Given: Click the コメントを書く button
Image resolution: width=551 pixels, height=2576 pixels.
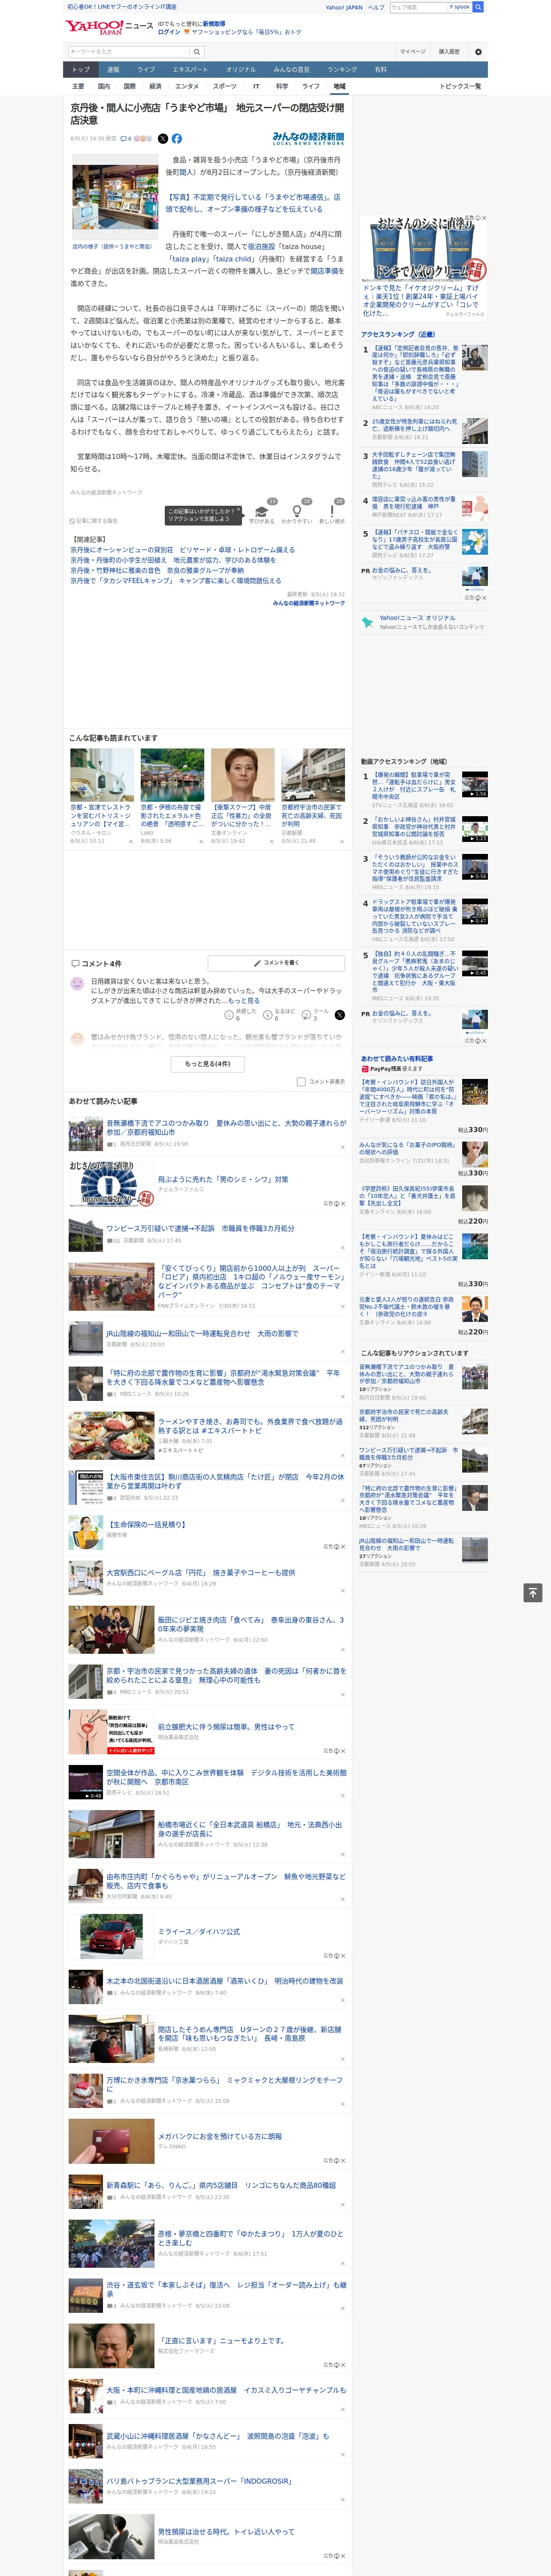Looking at the screenshot, I should [x=276, y=963].
